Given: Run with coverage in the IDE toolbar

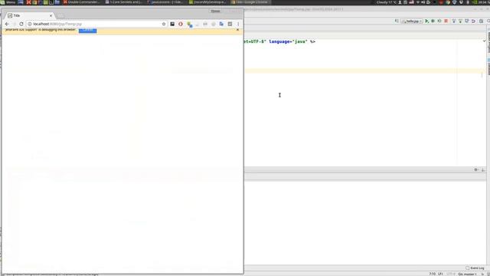Looking at the screenshot, I should click(439, 21).
